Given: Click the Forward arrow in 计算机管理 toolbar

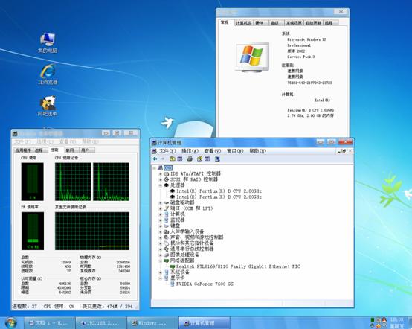Looking at the screenshot, I should click(x=162, y=159).
